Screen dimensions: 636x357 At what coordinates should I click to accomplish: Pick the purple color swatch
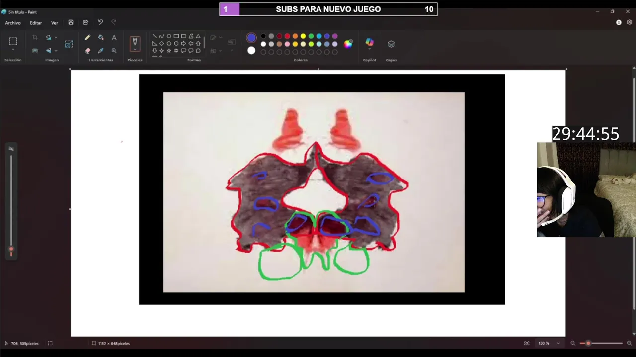click(335, 36)
